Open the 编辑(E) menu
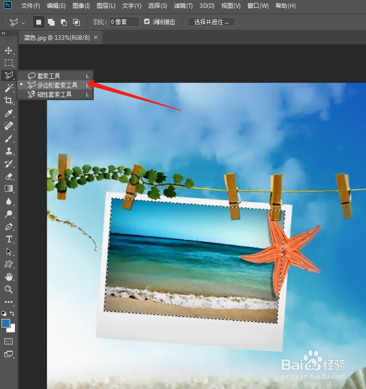The width and height of the screenshot is (366, 389). 56,6
